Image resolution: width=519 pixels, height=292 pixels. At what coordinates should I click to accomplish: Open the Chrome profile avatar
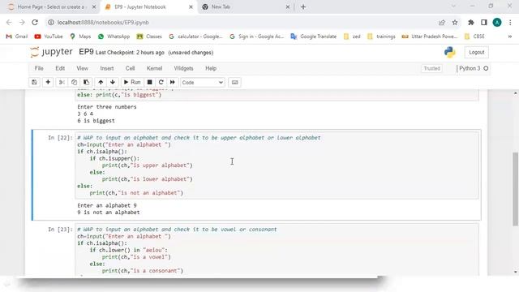(497, 23)
